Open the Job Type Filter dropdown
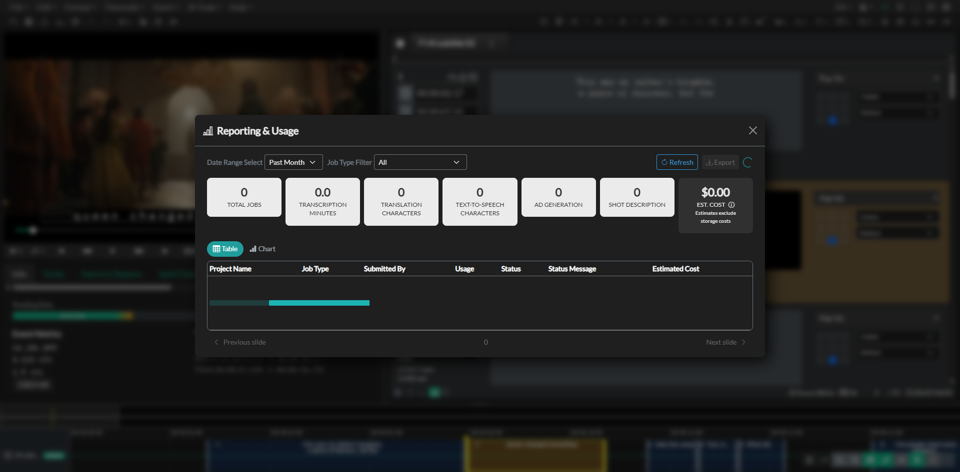Viewport: 960px width, 472px height. click(x=420, y=162)
